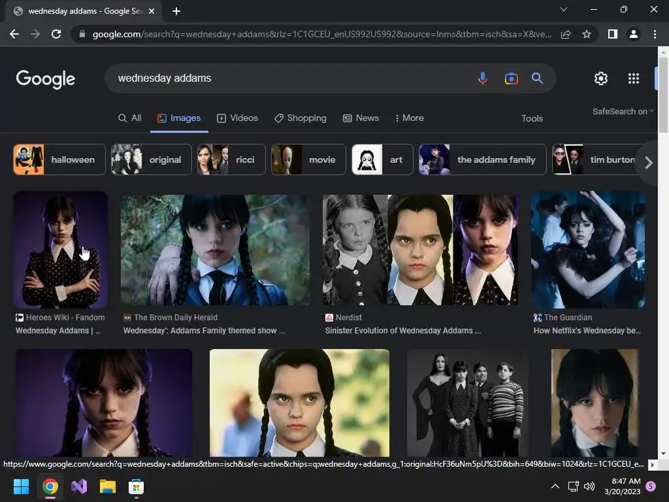Viewport: 669px width, 502px height.
Task: Reload the current page
Action: 56,34
